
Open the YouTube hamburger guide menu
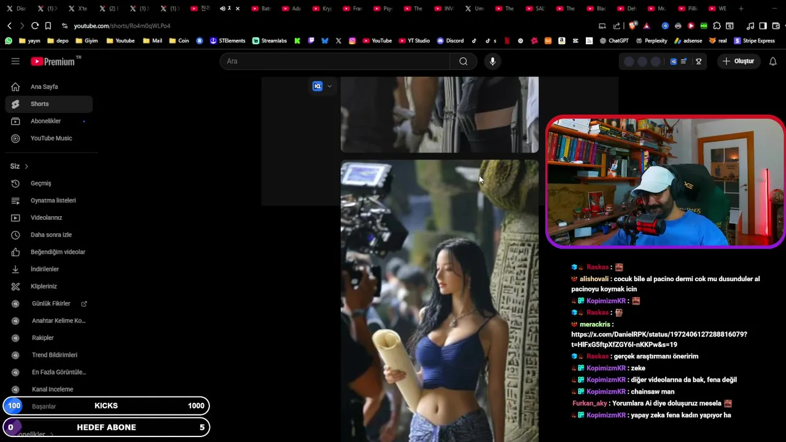click(x=15, y=61)
